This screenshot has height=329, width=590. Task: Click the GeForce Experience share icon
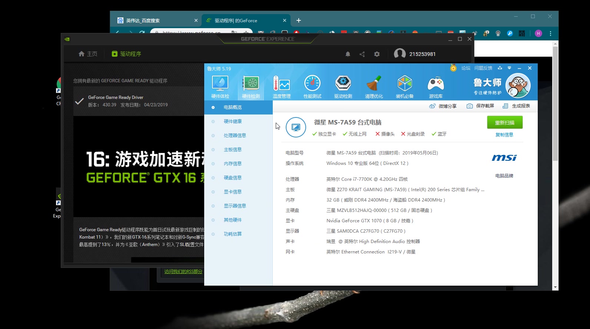[x=362, y=54]
